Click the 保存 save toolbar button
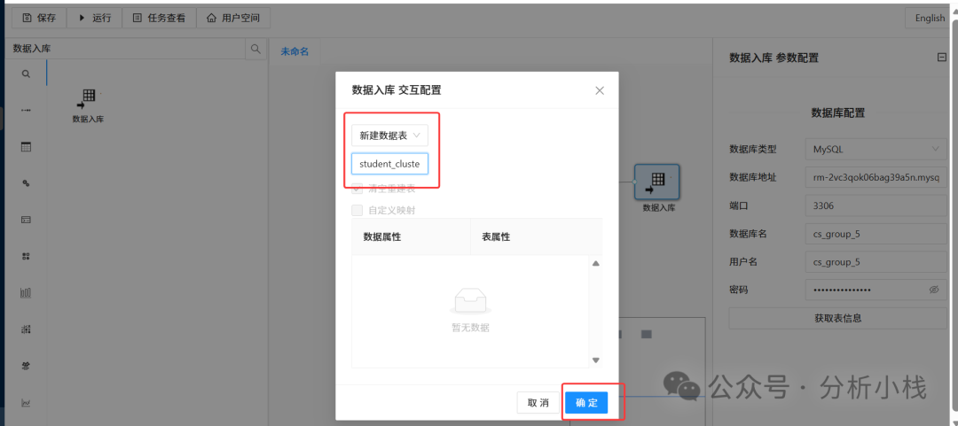Viewport: 958px width, 426px height. pyautogui.click(x=39, y=19)
